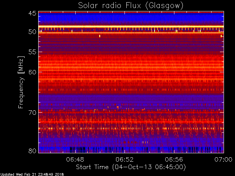Click the 50 frequency tick label

pos(32,32)
